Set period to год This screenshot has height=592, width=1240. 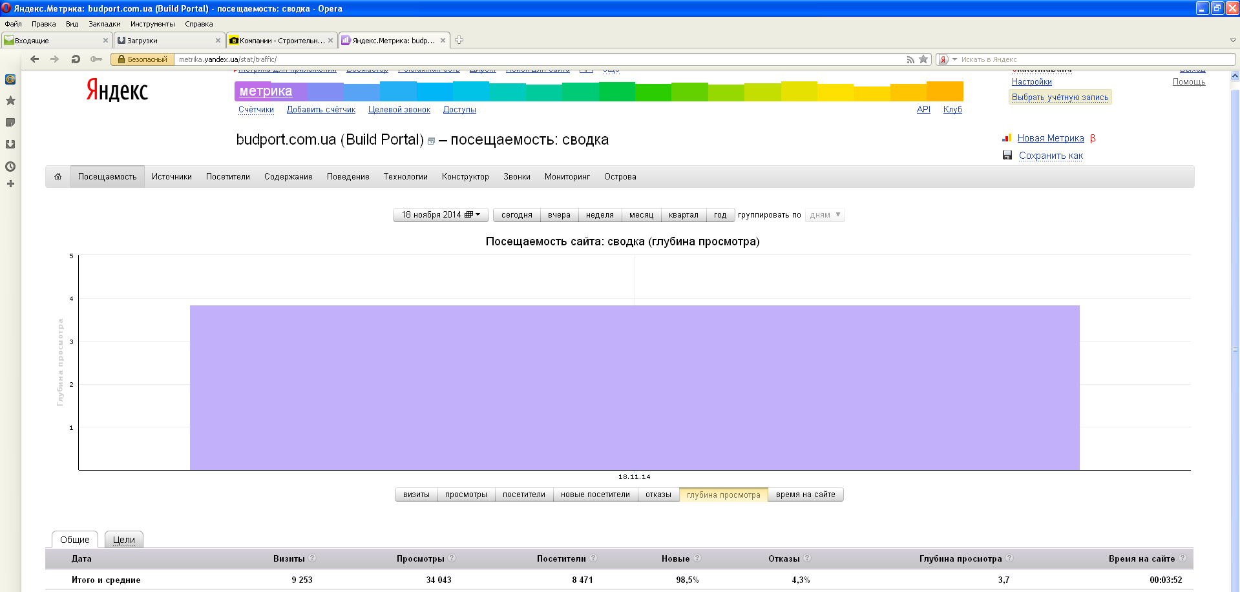[720, 215]
